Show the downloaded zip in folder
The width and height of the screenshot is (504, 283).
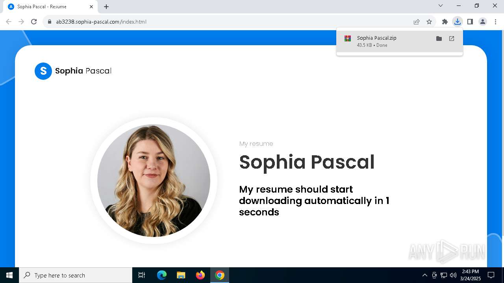click(439, 39)
